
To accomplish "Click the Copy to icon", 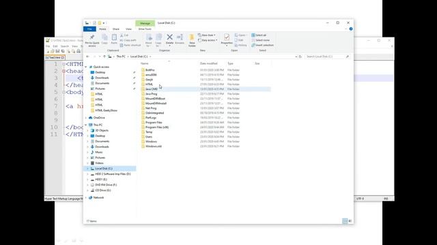I will pos(158,37).
